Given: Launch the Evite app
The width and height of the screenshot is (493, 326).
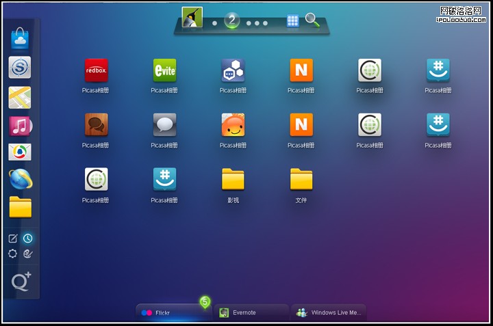Looking at the screenshot, I should (x=164, y=70).
